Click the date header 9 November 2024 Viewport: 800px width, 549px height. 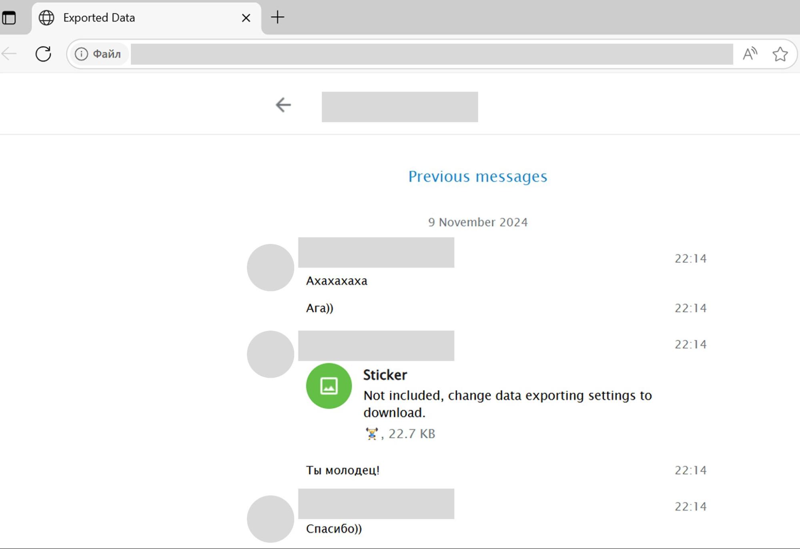pos(477,222)
